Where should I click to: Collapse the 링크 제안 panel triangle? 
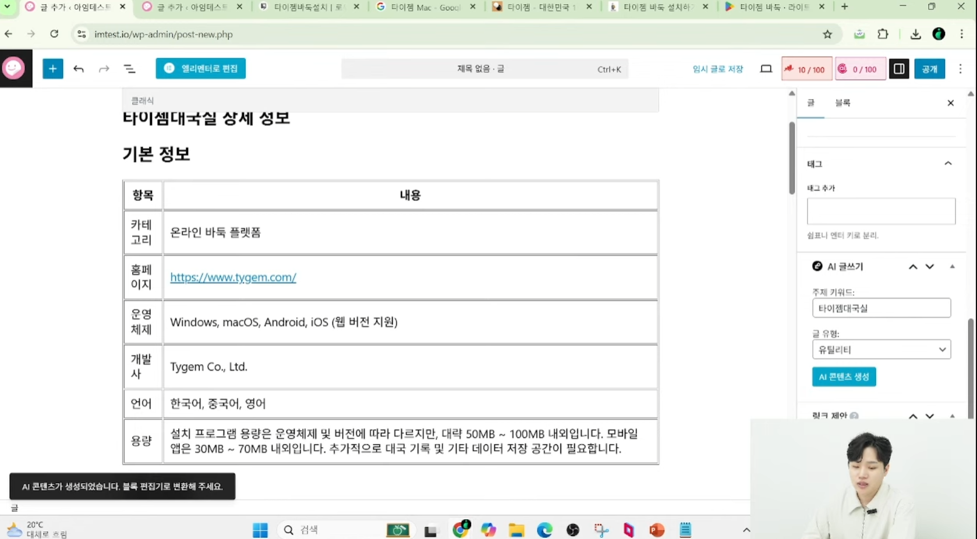click(953, 415)
